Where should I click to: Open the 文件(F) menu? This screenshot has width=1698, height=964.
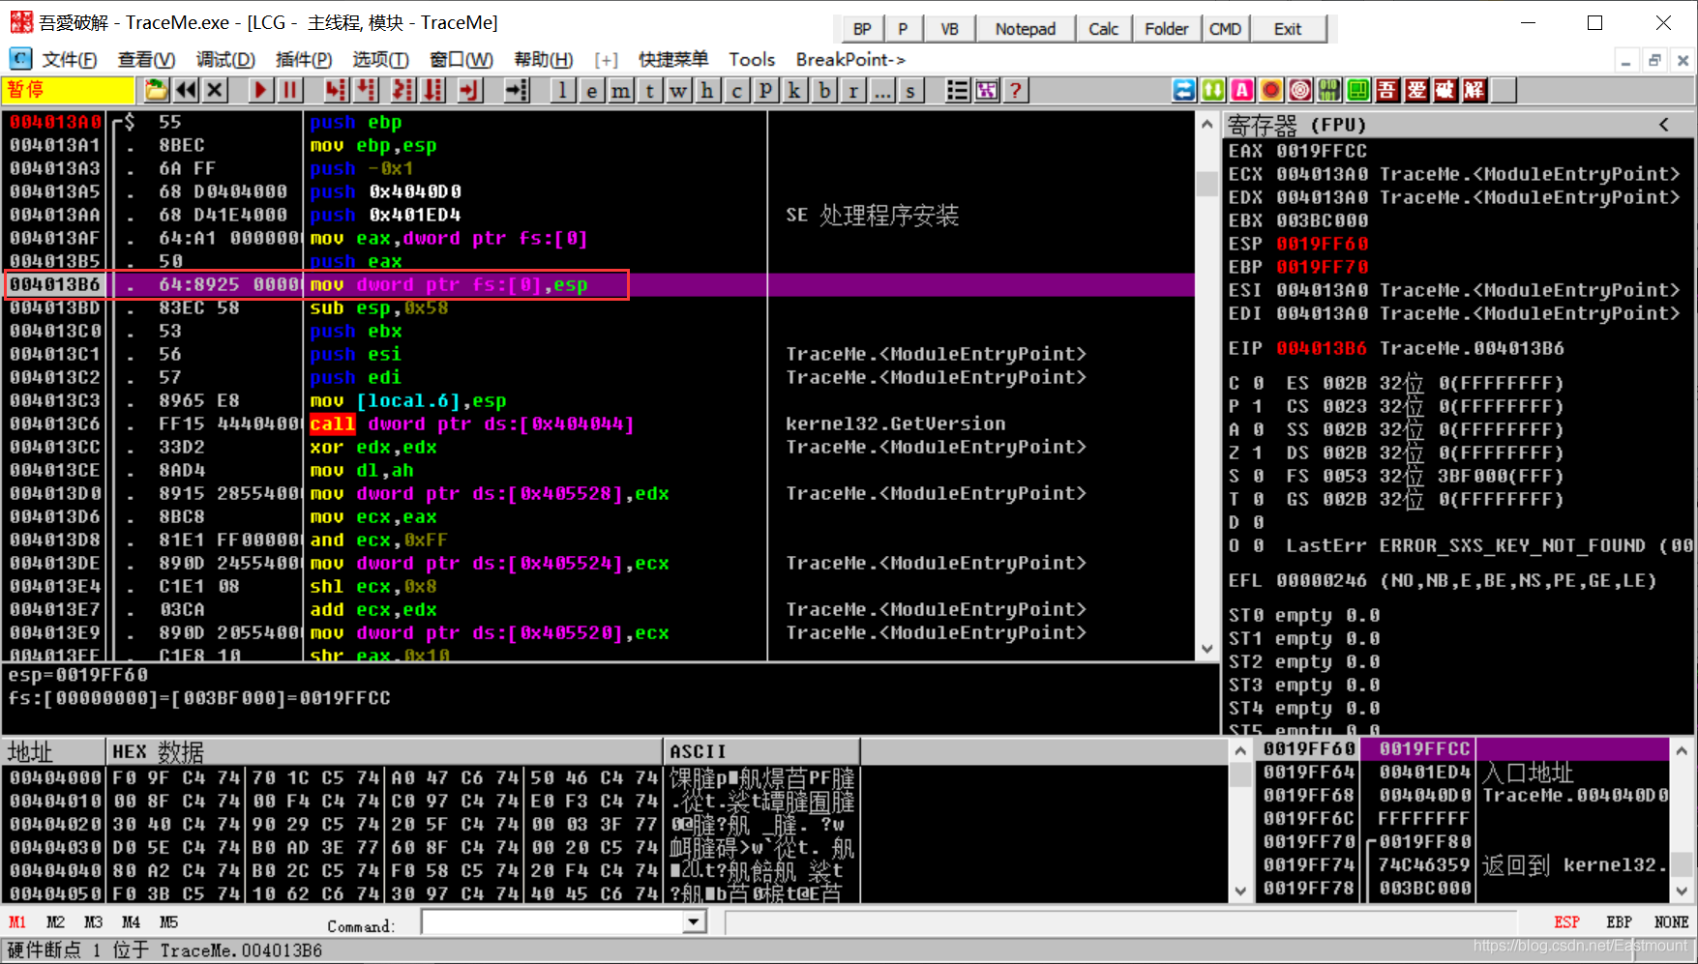(69, 60)
